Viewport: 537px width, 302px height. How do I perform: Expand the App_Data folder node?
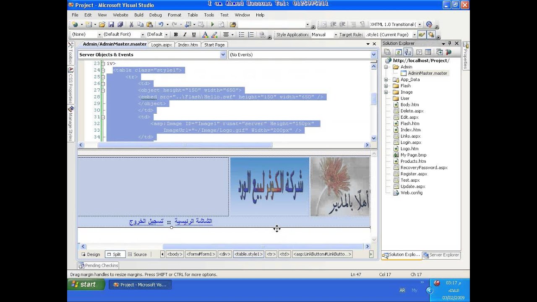click(x=386, y=79)
